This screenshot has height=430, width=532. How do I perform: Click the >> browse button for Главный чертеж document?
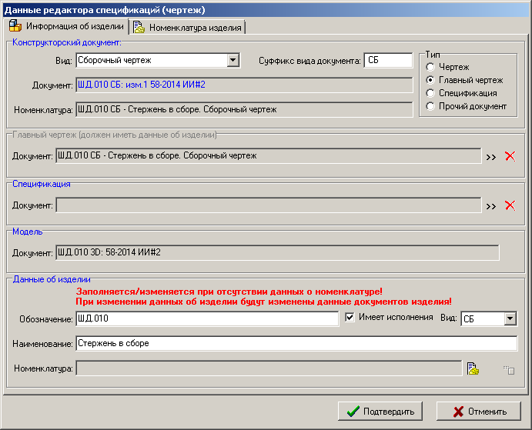(x=490, y=157)
